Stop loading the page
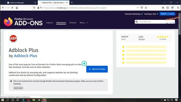The height and width of the screenshot is (102, 181). tap(12, 8)
